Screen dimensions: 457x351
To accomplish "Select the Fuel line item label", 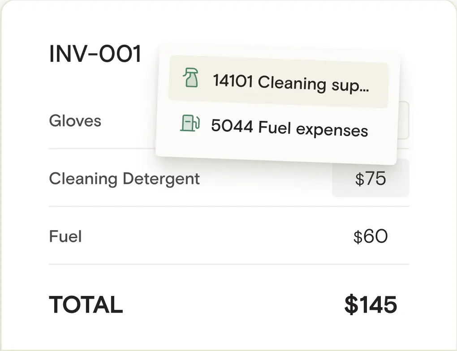I will pyautogui.click(x=65, y=236).
